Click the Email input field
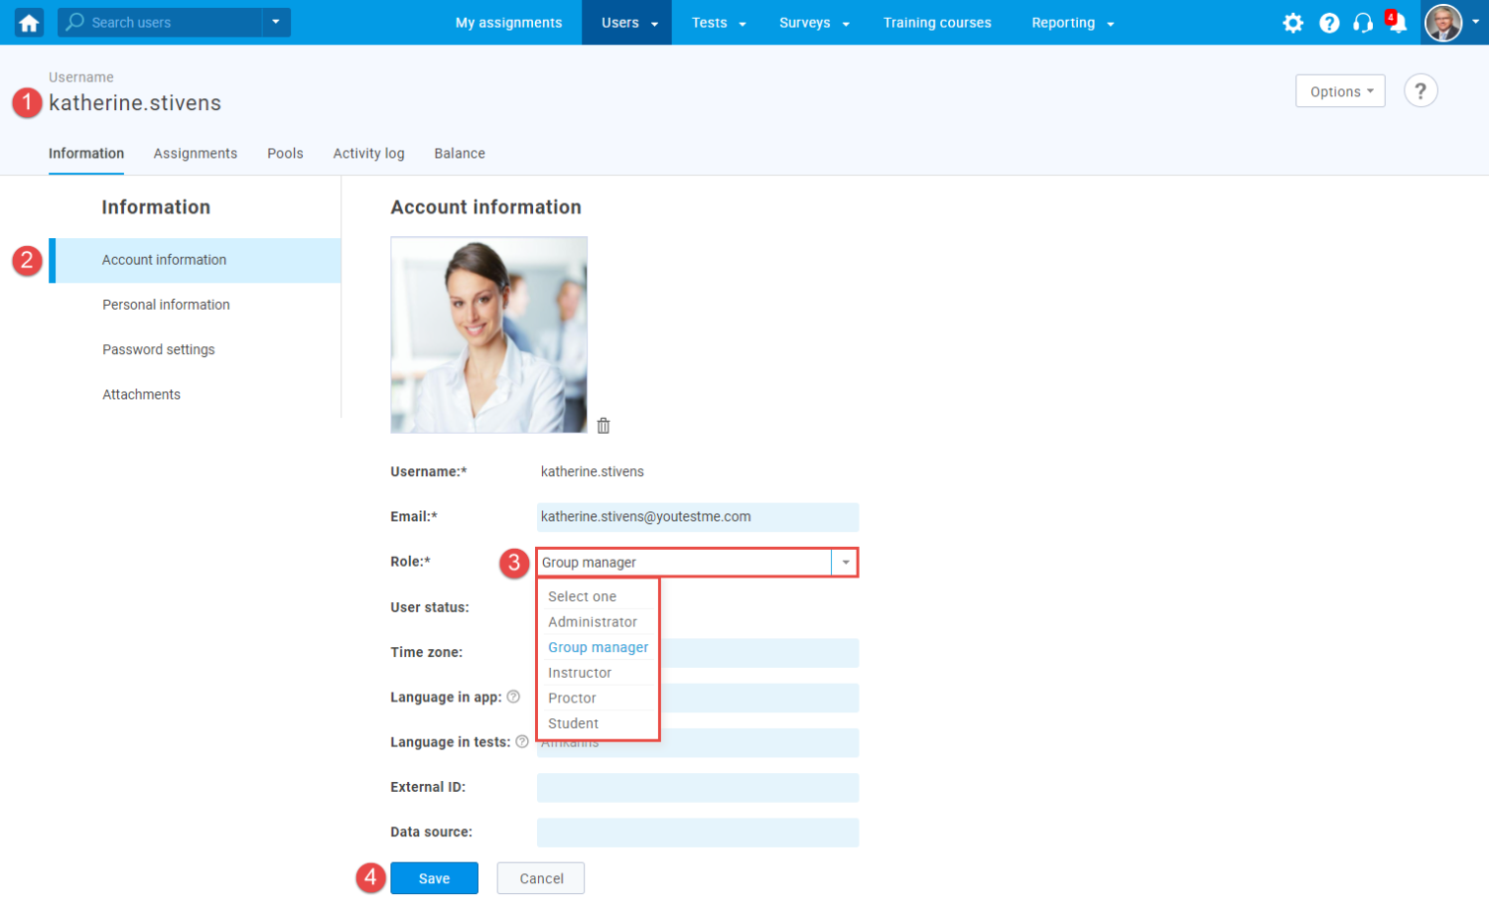This screenshot has height=904, width=1489. pos(697,517)
